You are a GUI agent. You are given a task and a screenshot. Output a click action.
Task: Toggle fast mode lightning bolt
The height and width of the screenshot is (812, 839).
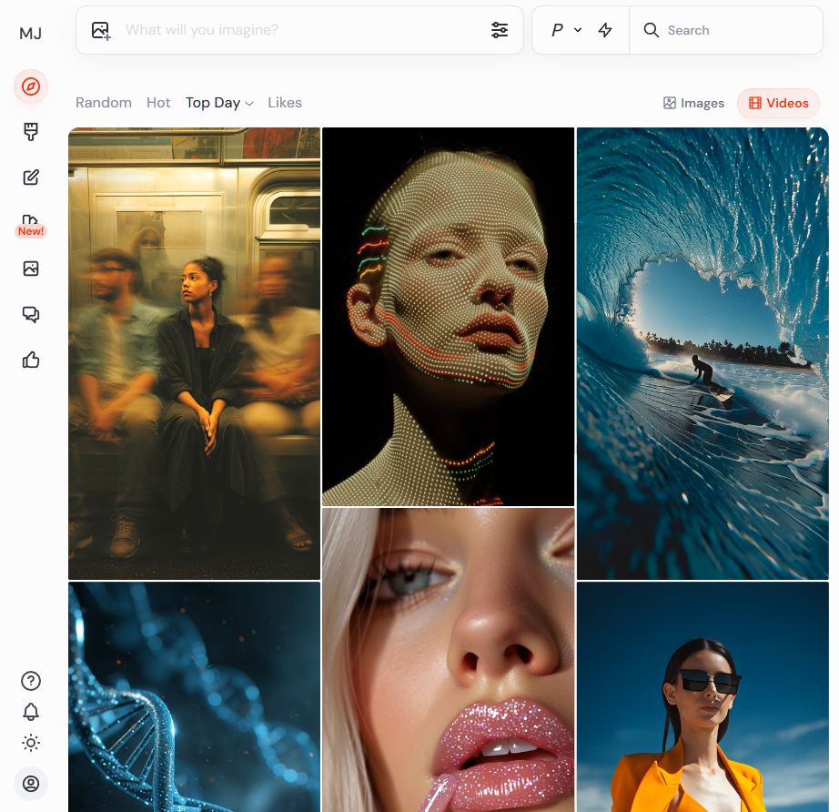click(x=605, y=30)
